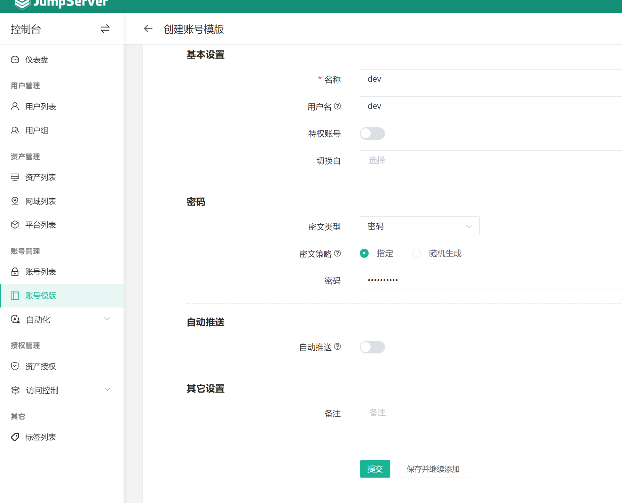622x503 pixels.
Task: Open the 密文类型 dropdown
Action: tap(419, 226)
